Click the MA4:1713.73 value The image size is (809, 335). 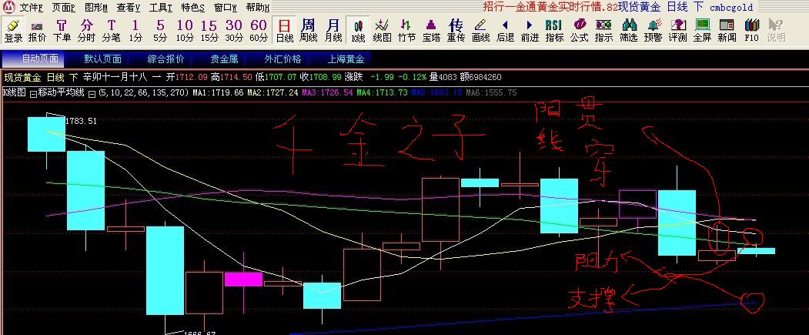[382, 93]
